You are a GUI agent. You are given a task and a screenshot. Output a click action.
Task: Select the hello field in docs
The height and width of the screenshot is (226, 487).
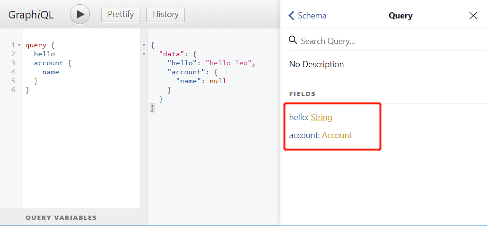[298, 117]
